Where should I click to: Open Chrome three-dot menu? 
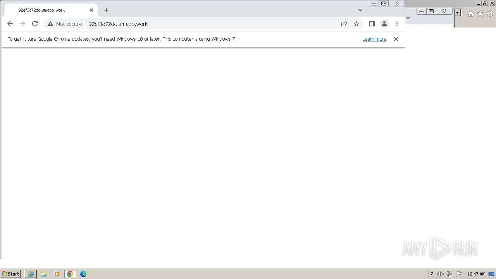click(x=397, y=24)
